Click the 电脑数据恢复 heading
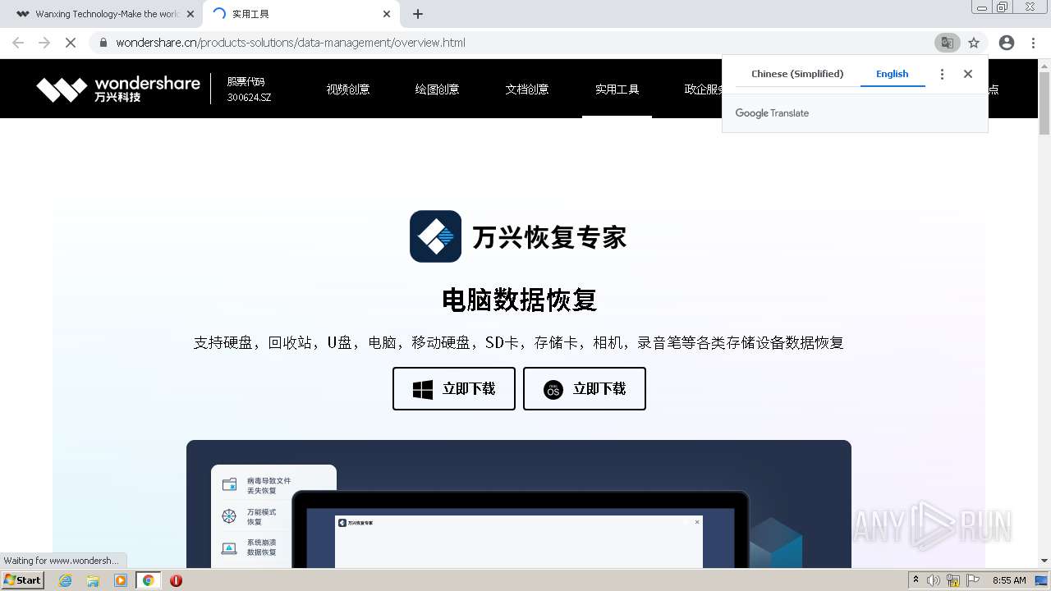Screen dimensions: 1051x591 point(519,300)
